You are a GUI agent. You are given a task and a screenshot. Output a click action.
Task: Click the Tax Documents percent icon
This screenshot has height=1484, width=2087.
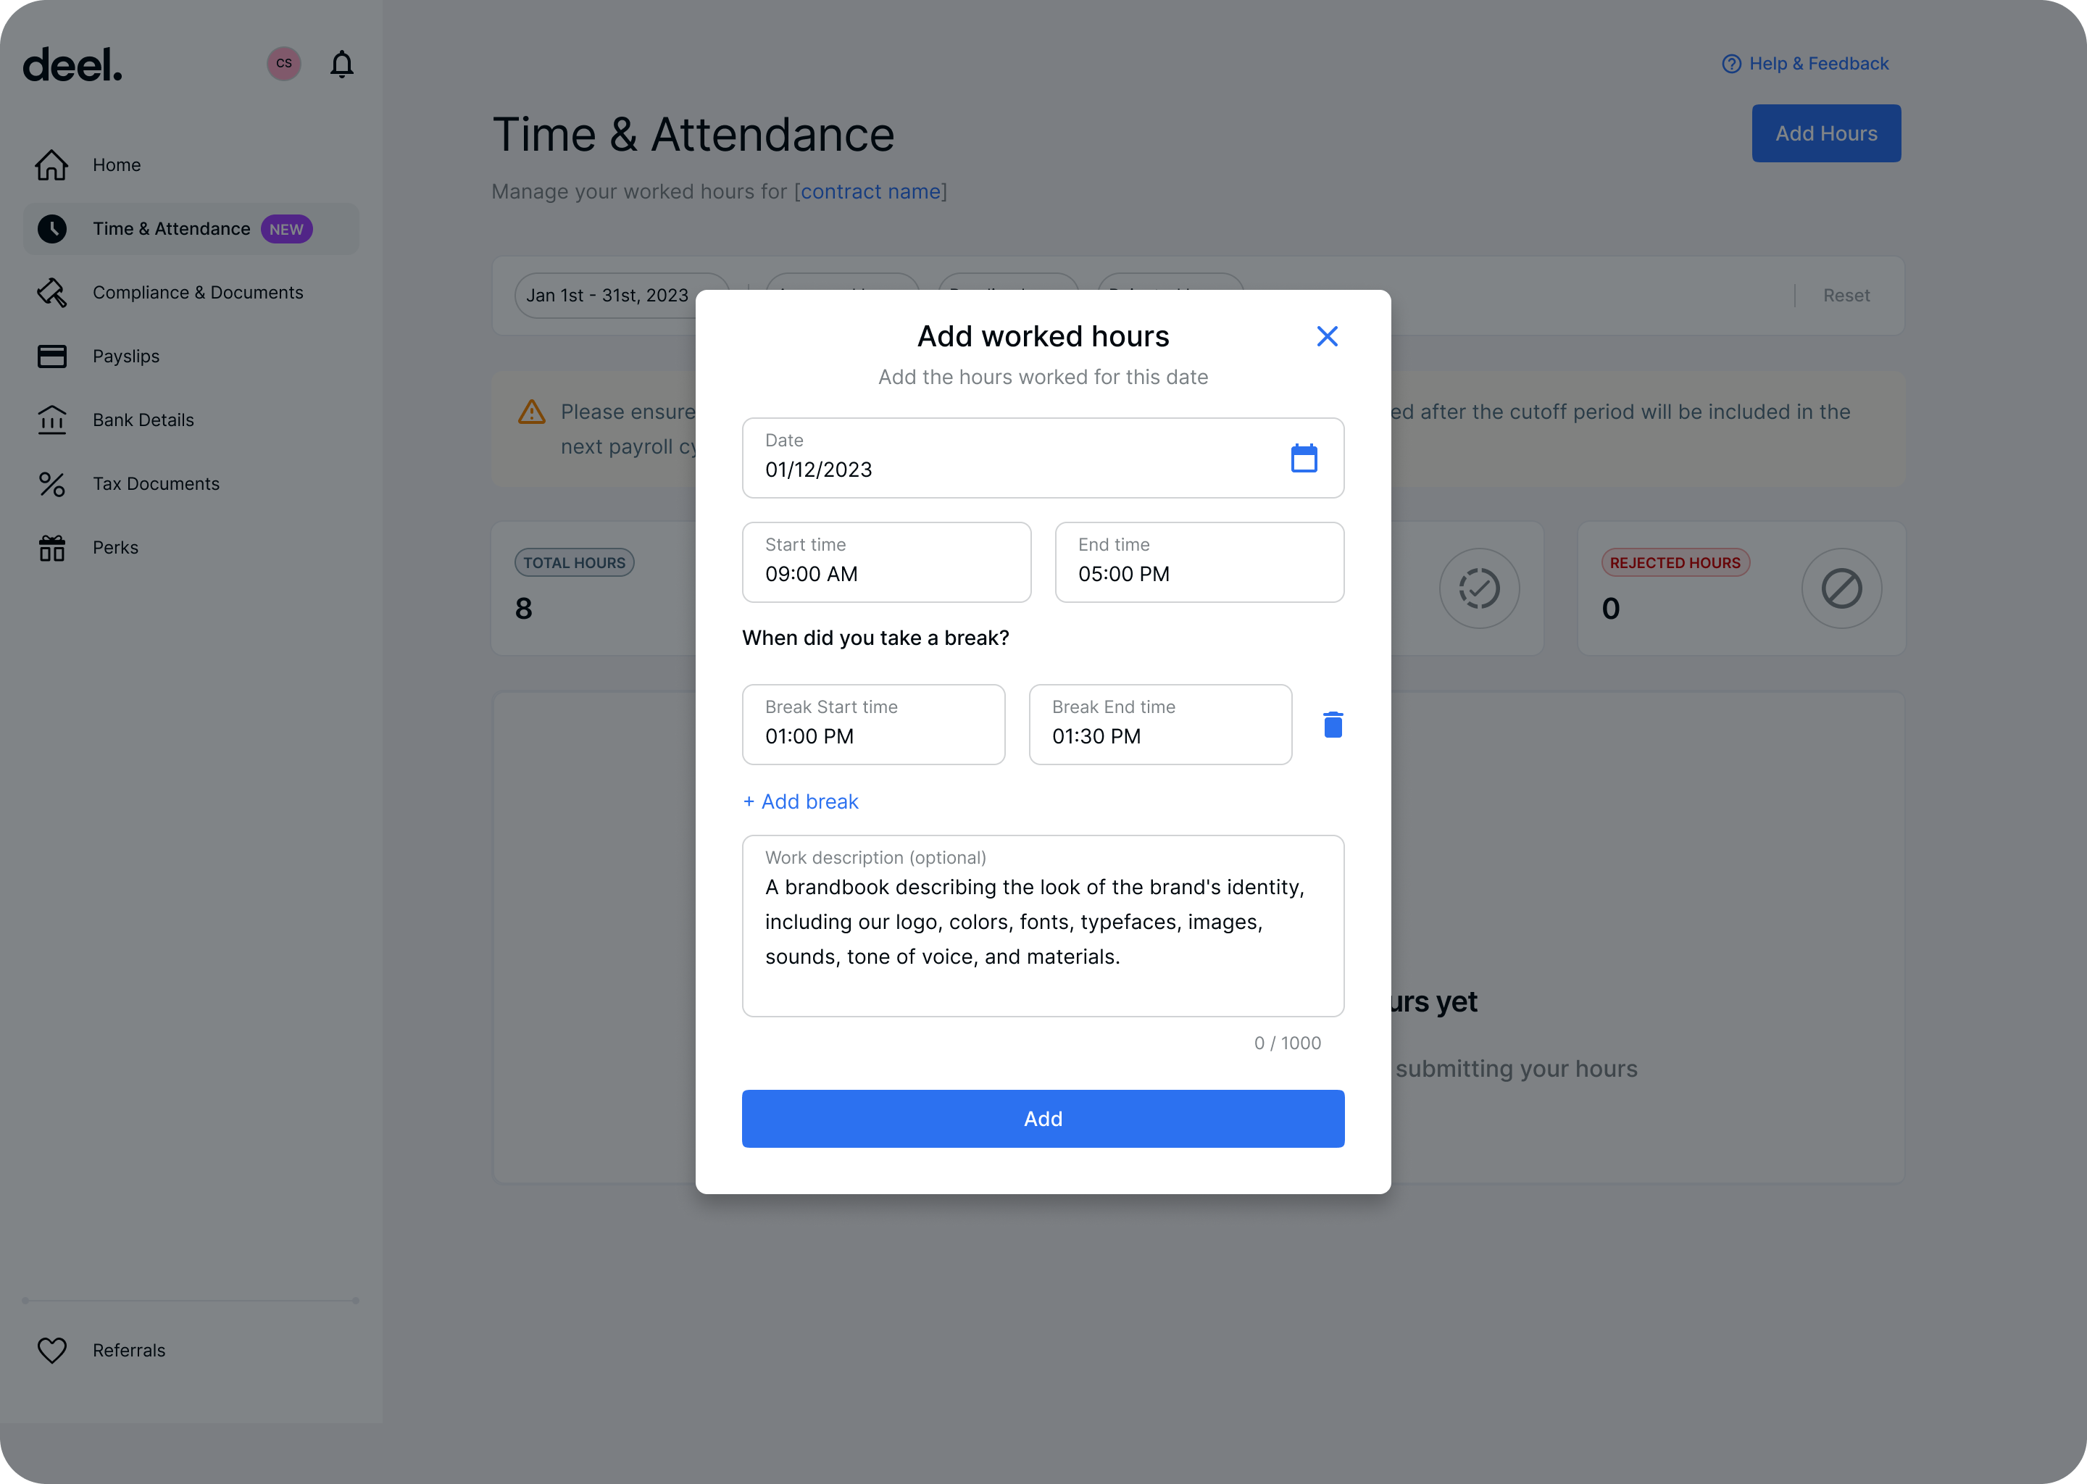[x=52, y=484]
